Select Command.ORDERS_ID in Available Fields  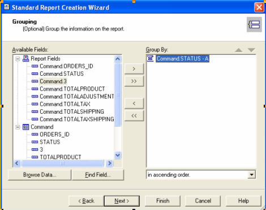tap(66, 66)
